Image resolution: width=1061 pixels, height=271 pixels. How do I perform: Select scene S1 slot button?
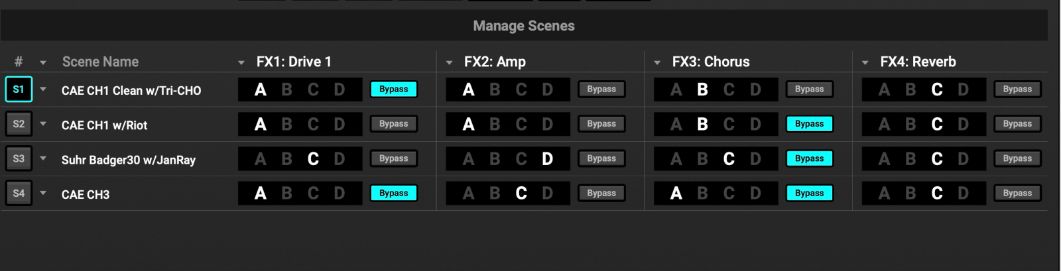click(19, 89)
